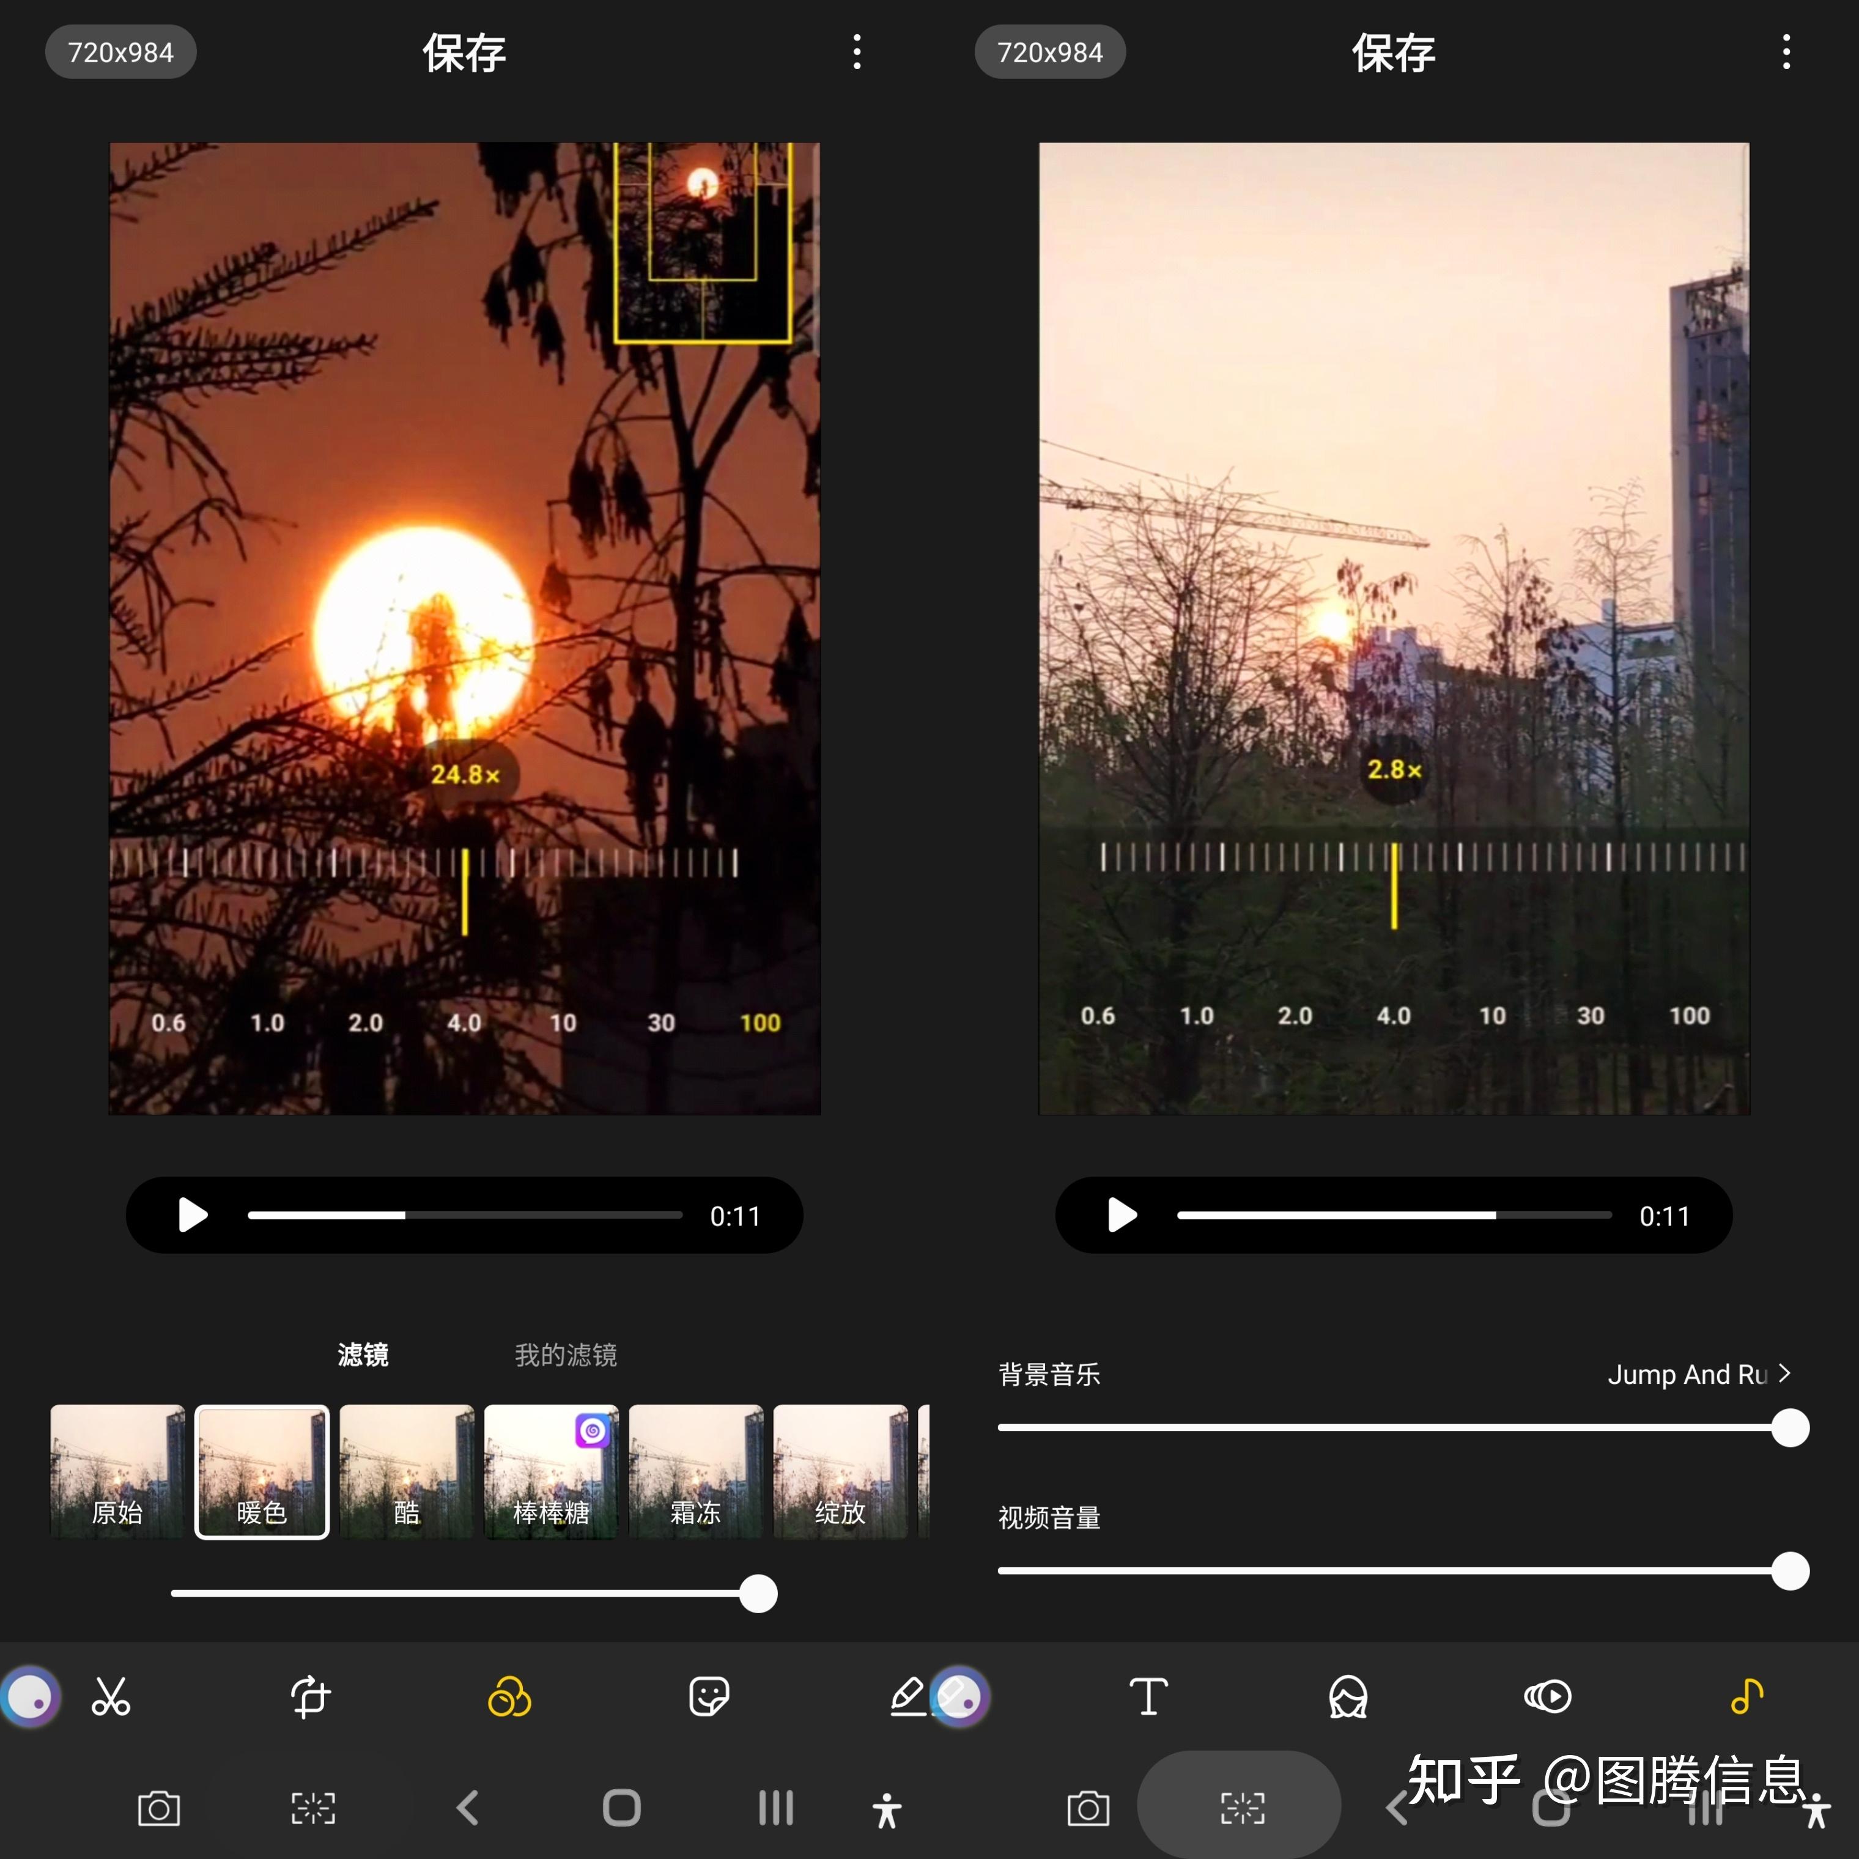Select the yellow music note tool

[1746, 1696]
